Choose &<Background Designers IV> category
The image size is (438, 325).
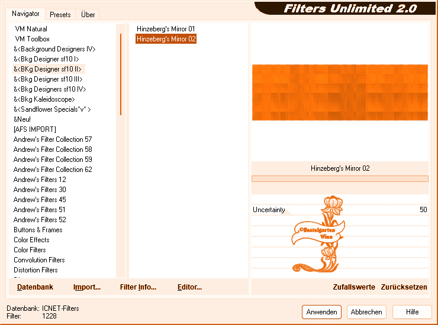[x=54, y=49]
